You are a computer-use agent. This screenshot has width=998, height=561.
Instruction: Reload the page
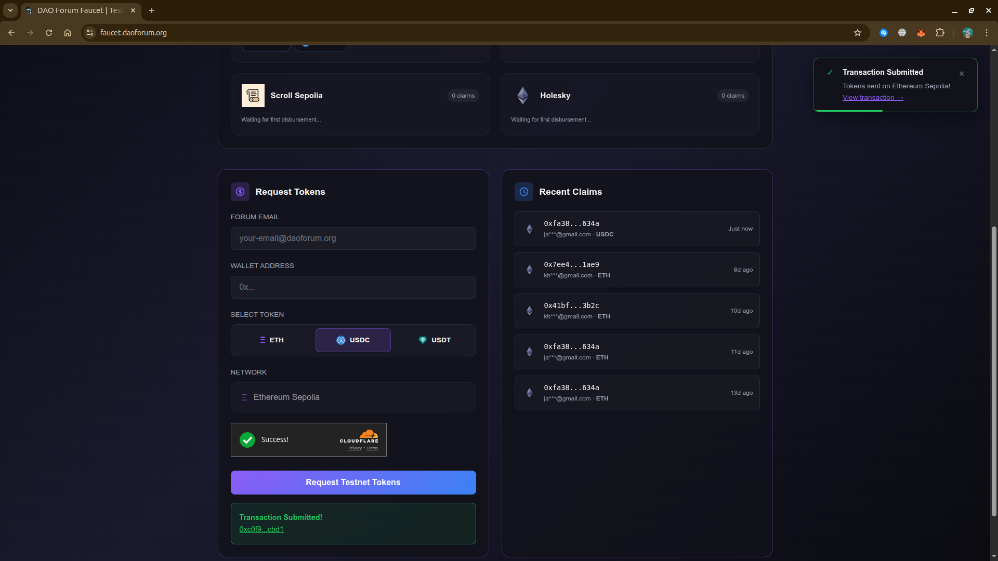pos(49,33)
